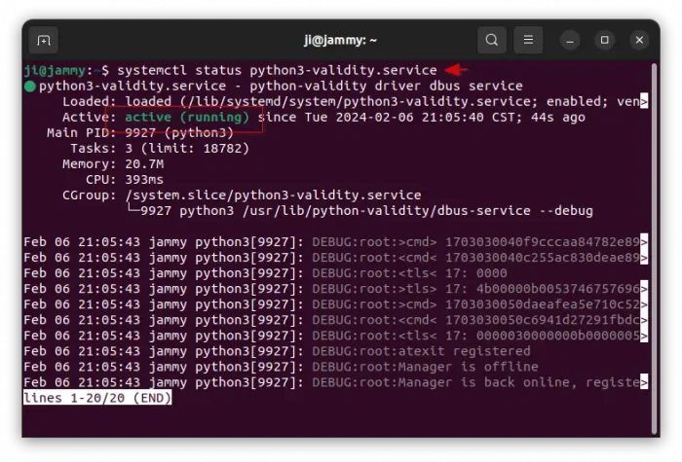Screen dimensions: 682x462
Task: Open the hamburger main menu
Action: (x=527, y=40)
